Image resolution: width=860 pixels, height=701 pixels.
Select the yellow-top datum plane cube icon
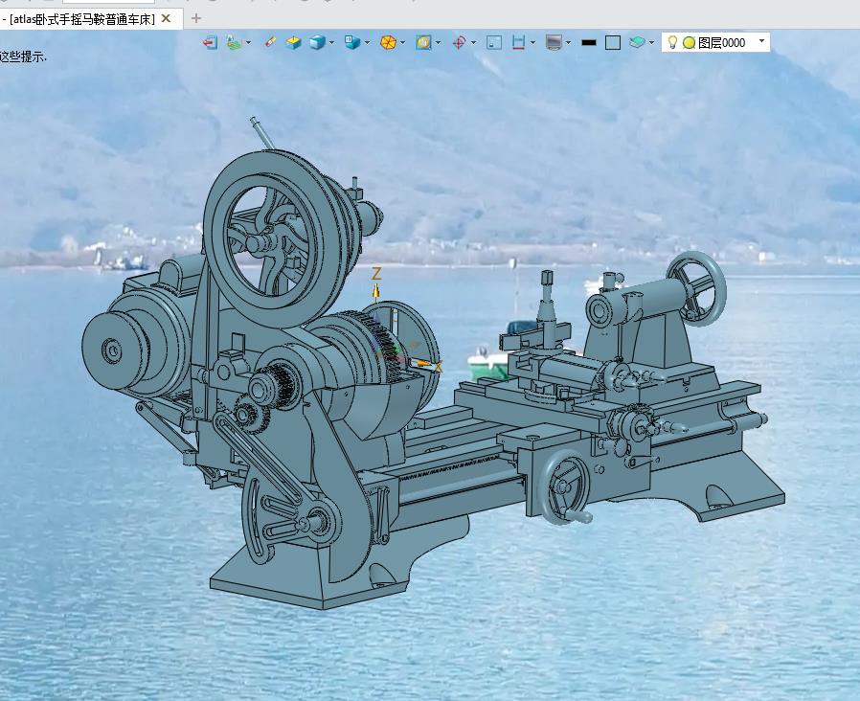coord(293,43)
